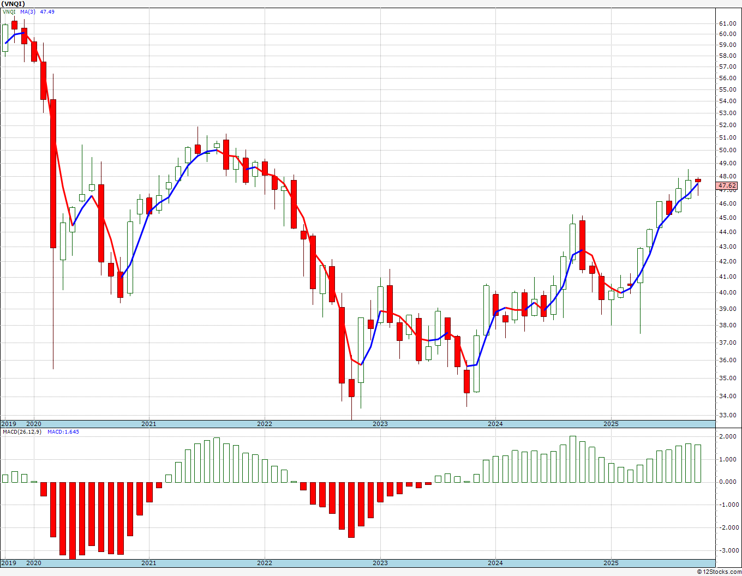
Task: Click the (VNQI) chart title
Action: pyautogui.click(x=14, y=4)
